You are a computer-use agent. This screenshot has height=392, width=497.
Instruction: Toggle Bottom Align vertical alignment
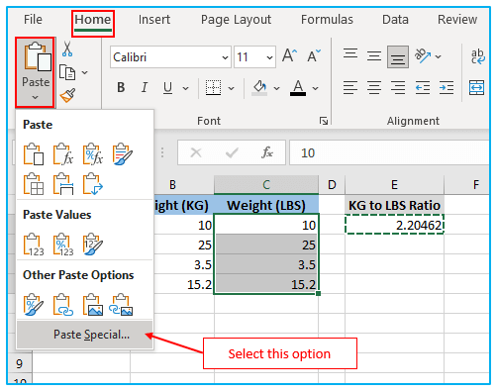(x=398, y=57)
